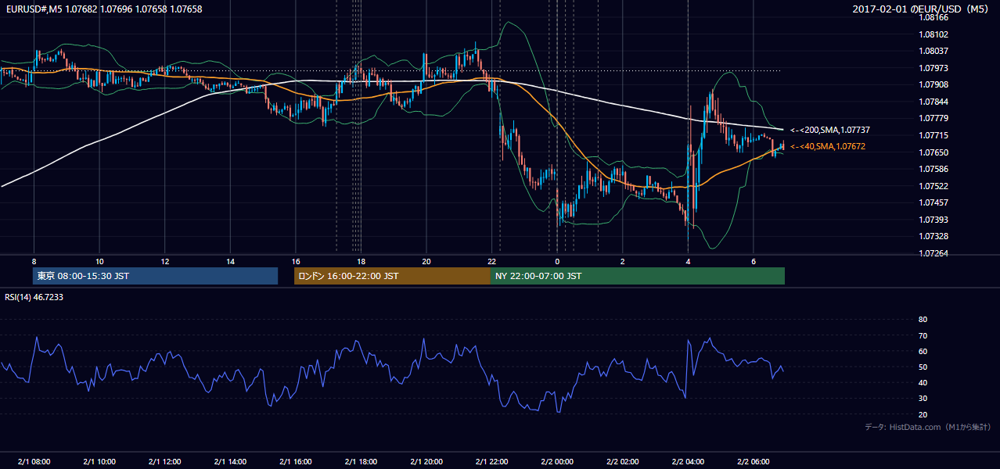Select price axis value 1.07973
Screen dimensions: 1000x469
933,68
